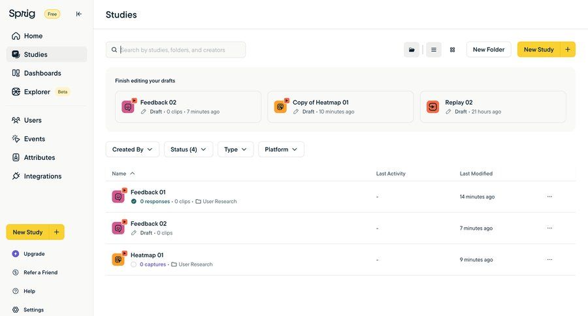Click the Free plan badge

coord(52,14)
